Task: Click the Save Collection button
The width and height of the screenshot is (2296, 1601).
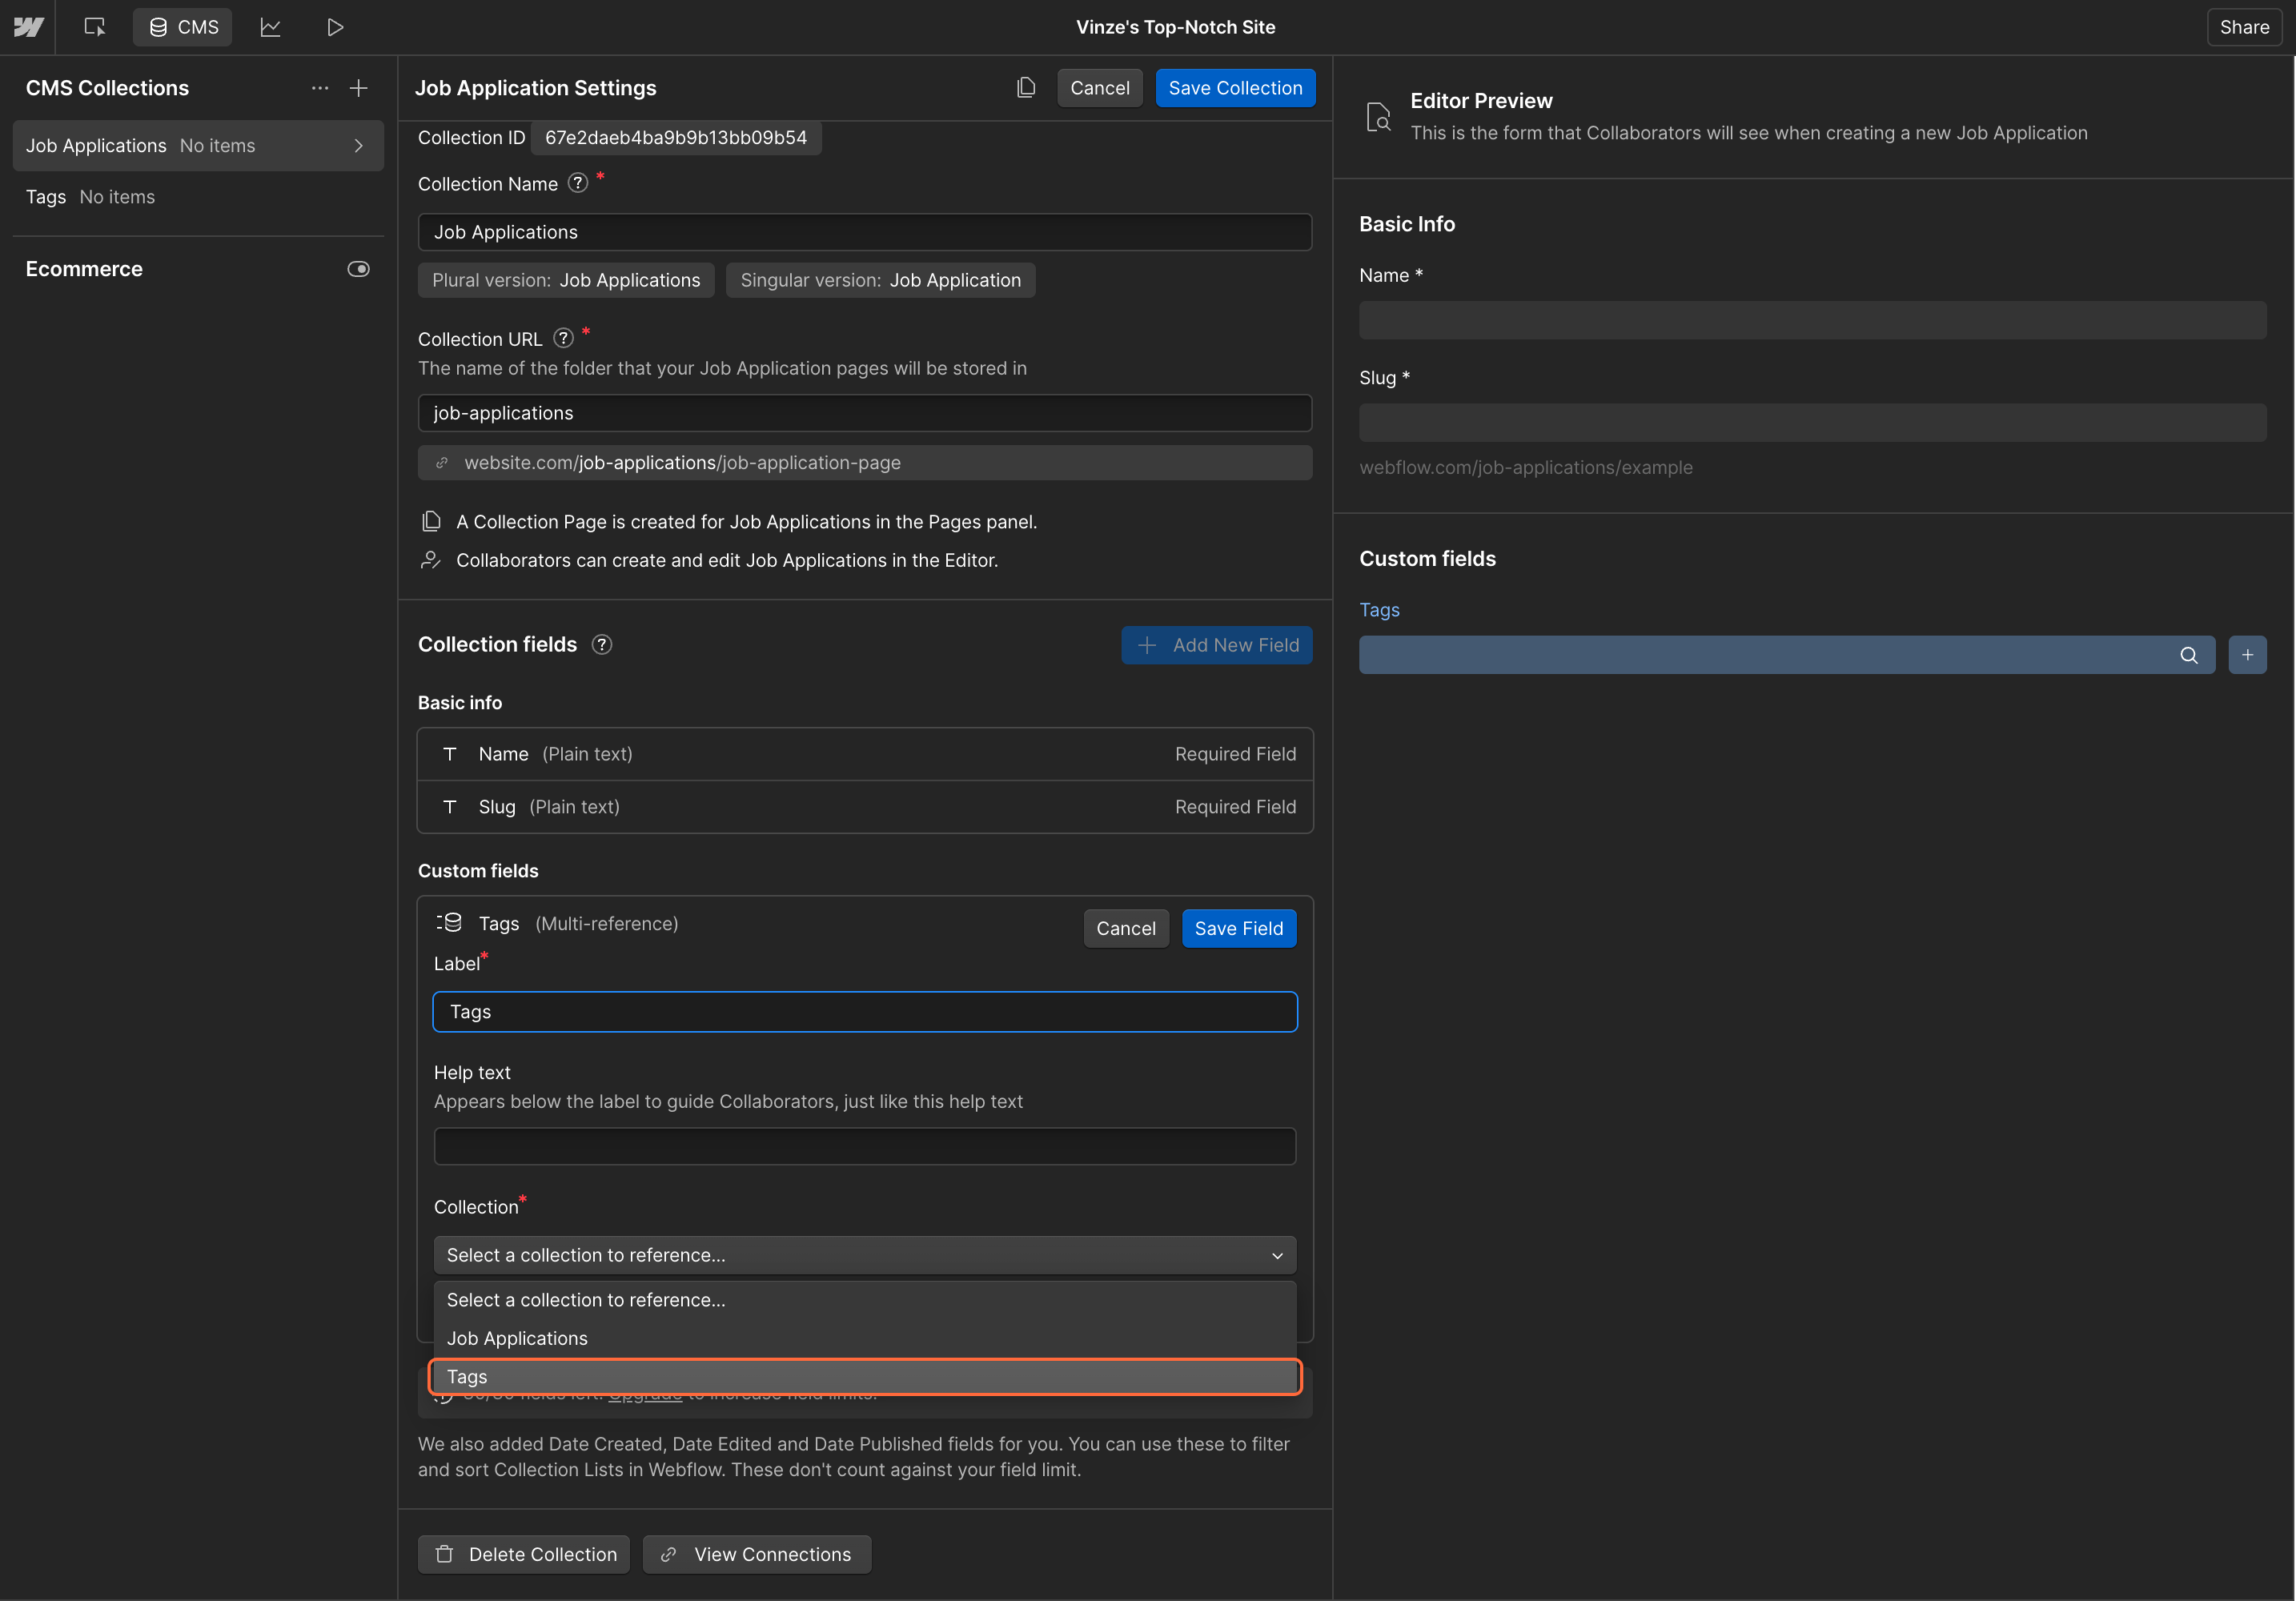Action: (x=1235, y=88)
